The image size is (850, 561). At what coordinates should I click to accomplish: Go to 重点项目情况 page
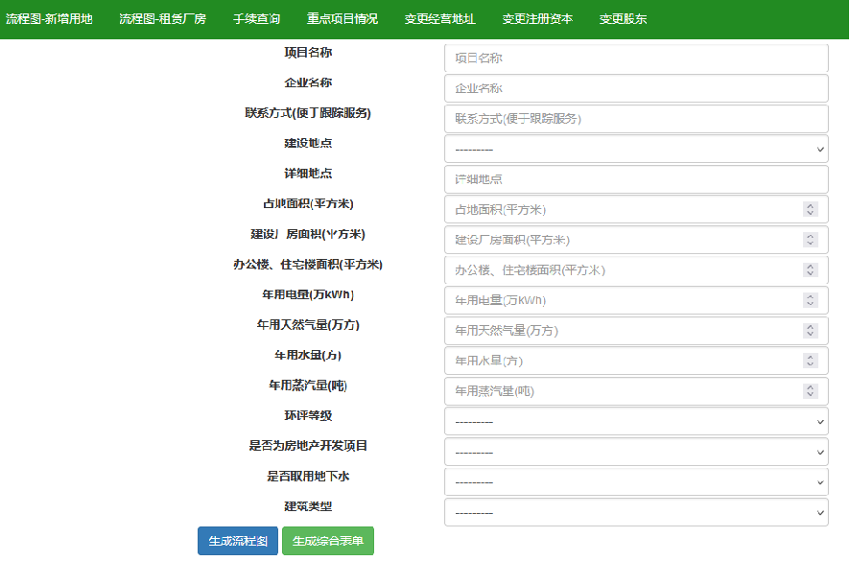342,19
